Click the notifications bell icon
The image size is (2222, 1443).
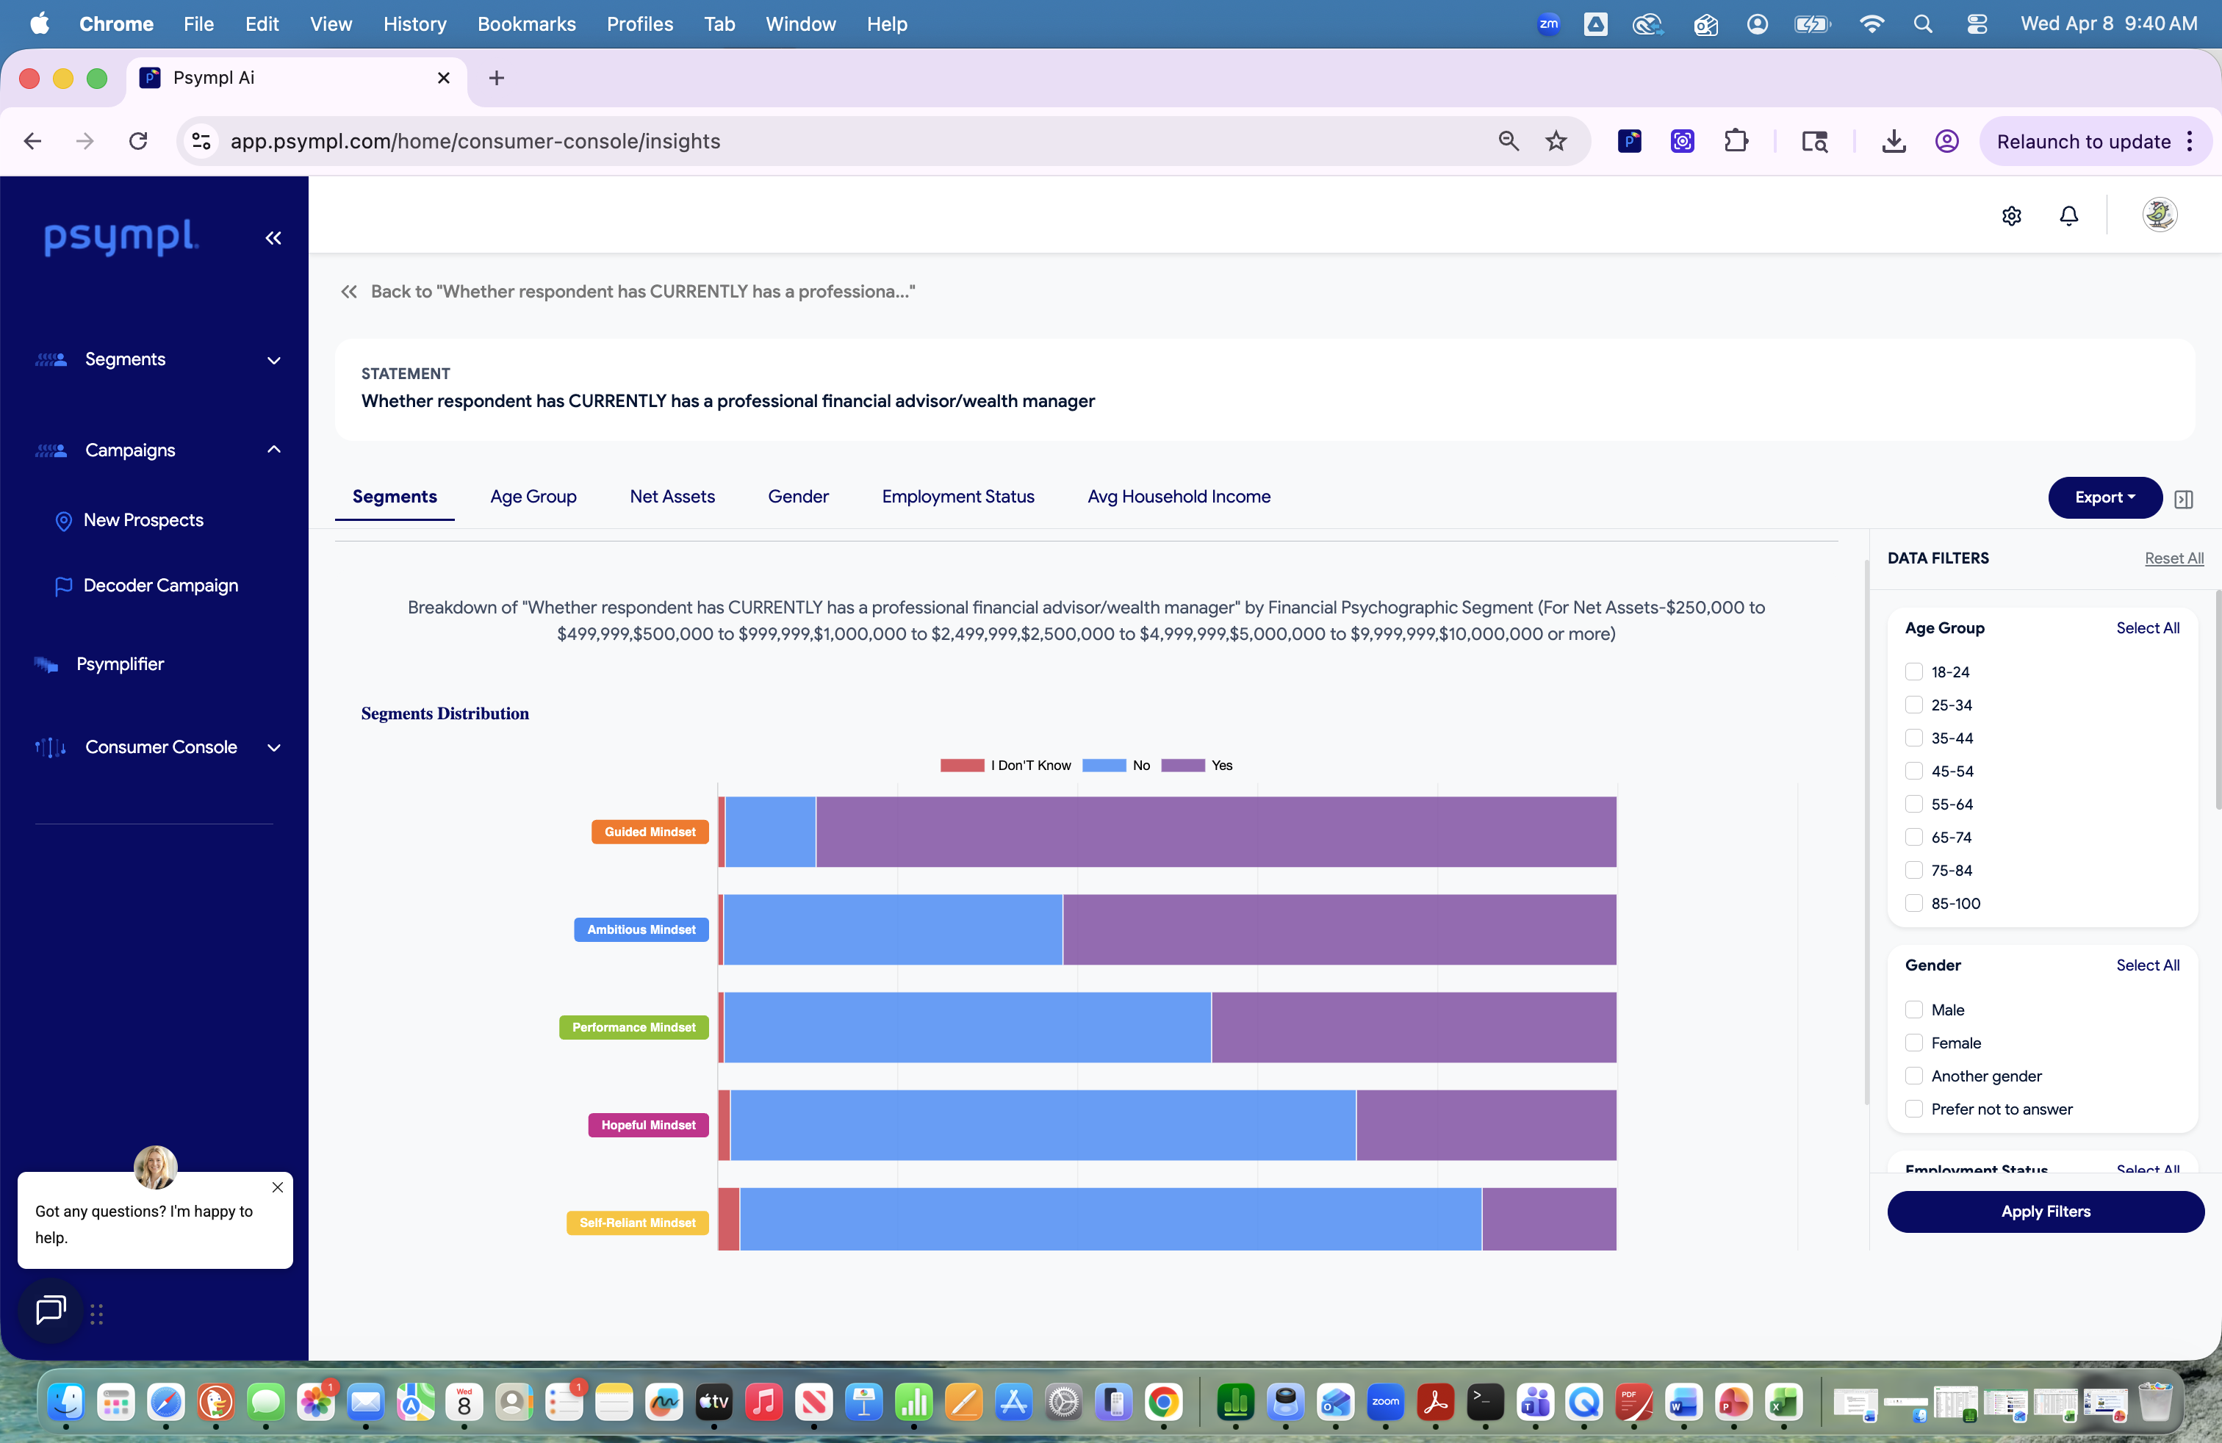point(2068,215)
